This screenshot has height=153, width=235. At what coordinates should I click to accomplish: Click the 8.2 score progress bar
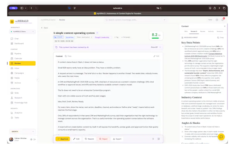click(x=156, y=38)
